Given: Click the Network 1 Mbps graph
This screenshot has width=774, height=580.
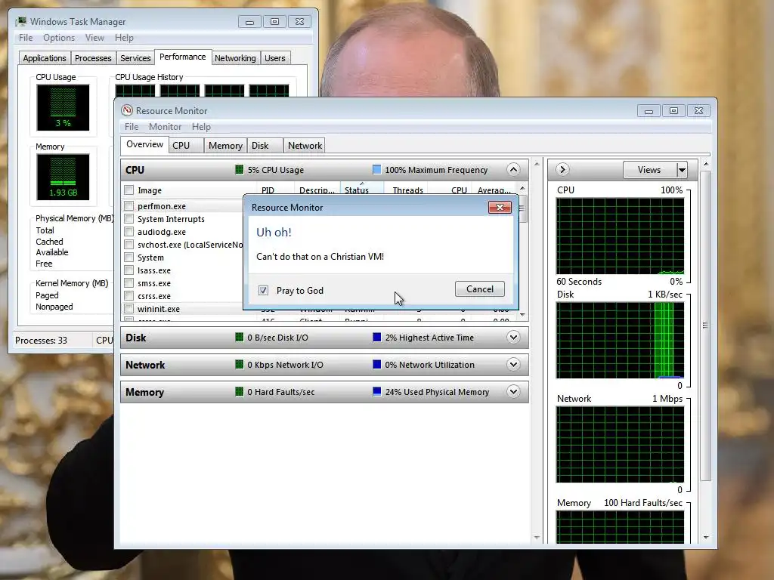Looking at the screenshot, I should tap(620, 444).
